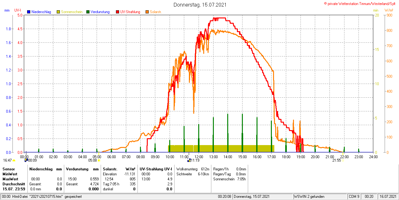Click the green Verdunstung legend swatch
This screenshot has width=399, height=200.
tap(88, 12)
